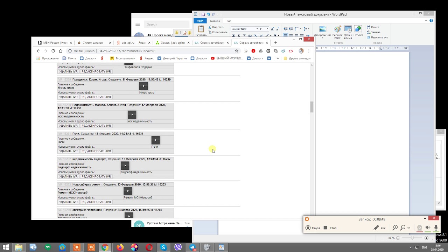This screenshot has height=252, width=448.
Task: Switch to the Вид ribbon tab
Action: point(229,21)
